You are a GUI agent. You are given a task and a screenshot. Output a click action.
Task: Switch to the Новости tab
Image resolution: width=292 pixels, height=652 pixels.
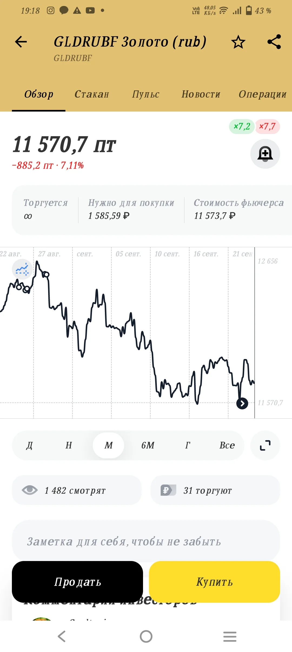click(201, 94)
